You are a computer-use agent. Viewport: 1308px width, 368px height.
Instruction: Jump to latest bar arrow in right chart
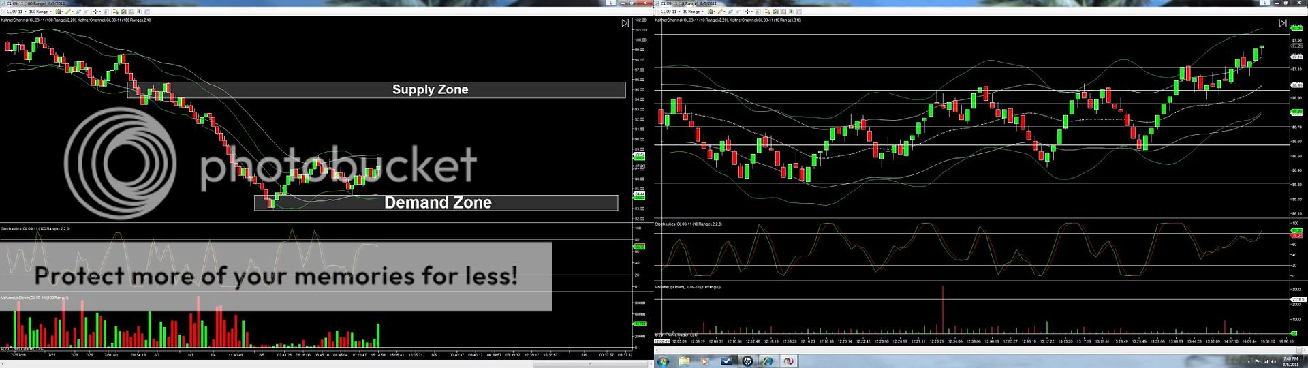pos(1282,23)
